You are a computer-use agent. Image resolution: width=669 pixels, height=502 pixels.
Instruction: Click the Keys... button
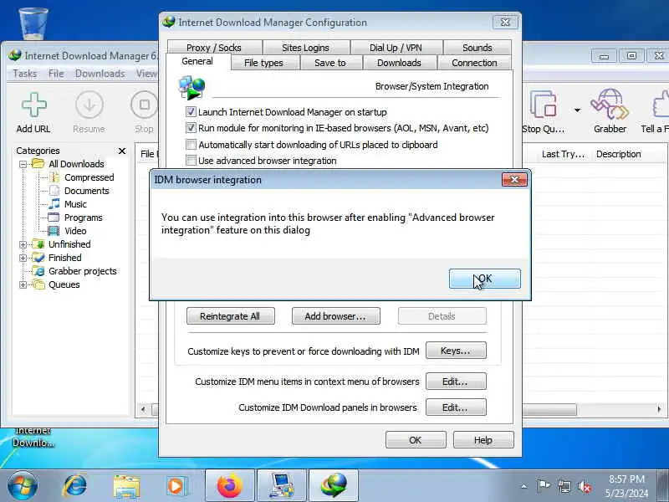pyautogui.click(x=456, y=351)
